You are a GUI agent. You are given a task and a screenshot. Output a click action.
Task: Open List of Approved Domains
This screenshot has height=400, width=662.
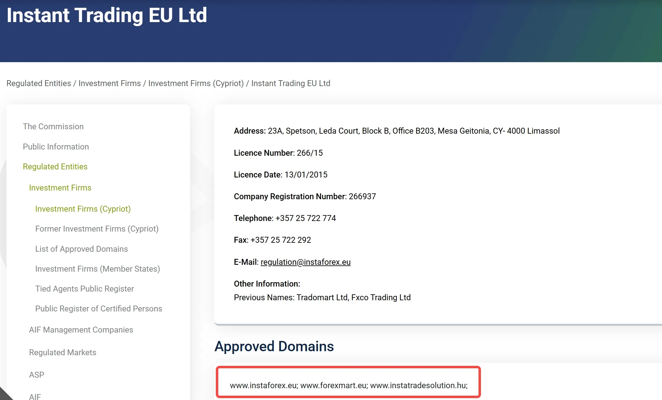(82, 249)
